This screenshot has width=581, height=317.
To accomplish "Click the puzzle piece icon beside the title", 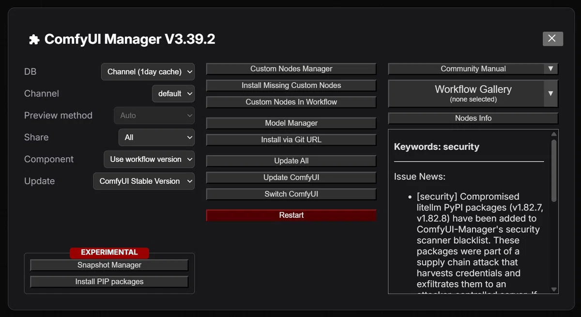I will click(34, 39).
